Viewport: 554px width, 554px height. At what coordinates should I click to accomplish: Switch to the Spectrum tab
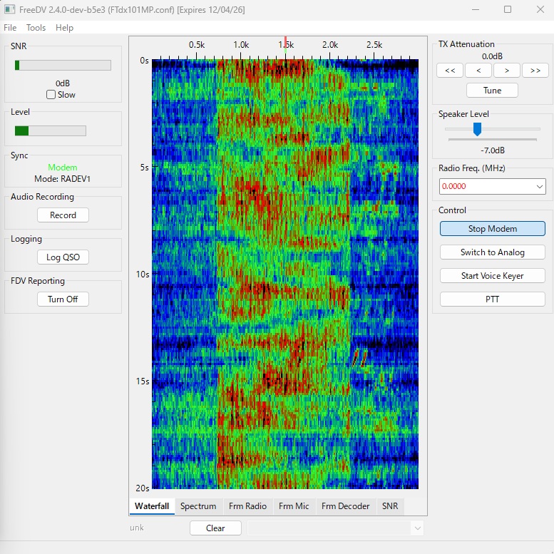coord(198,506)
